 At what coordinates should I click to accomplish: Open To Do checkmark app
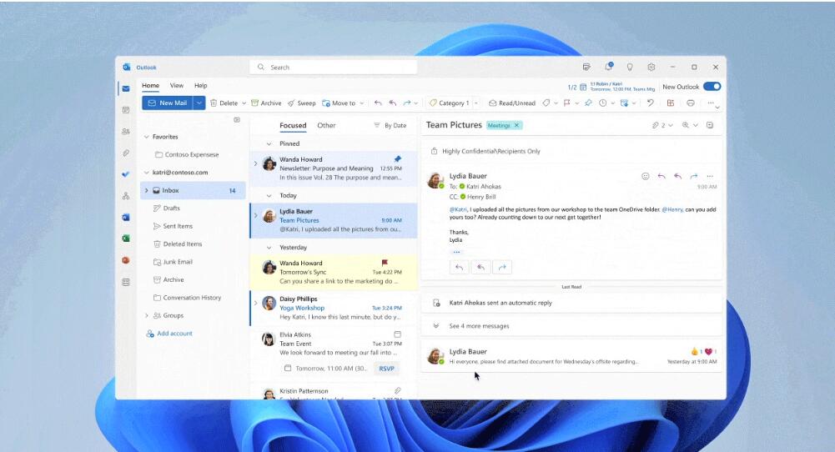[126, 174]
